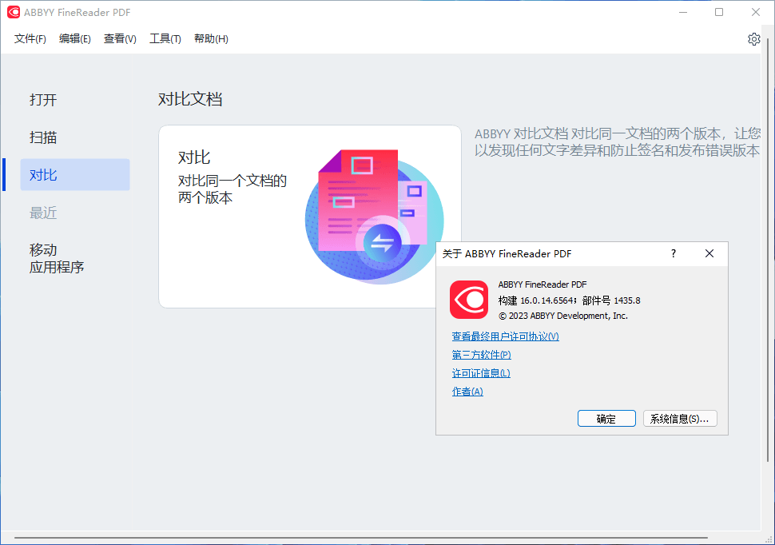Minimize the FineReader main window

683,12
